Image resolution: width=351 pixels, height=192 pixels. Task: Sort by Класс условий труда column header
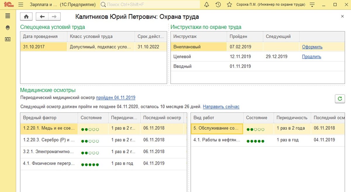101,37
